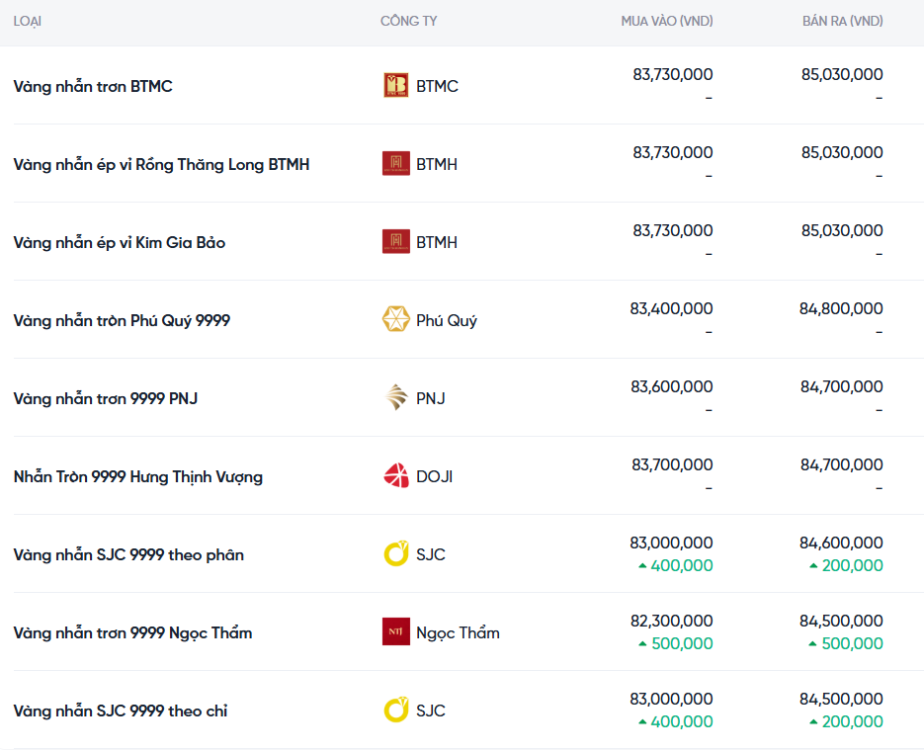
Task: Click the DOJI company name
Action: (434, 476)
